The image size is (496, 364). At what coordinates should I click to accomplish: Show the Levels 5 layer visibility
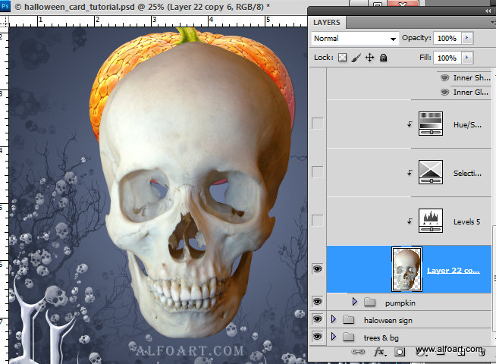pyautogui.click(x=317, y=221)
